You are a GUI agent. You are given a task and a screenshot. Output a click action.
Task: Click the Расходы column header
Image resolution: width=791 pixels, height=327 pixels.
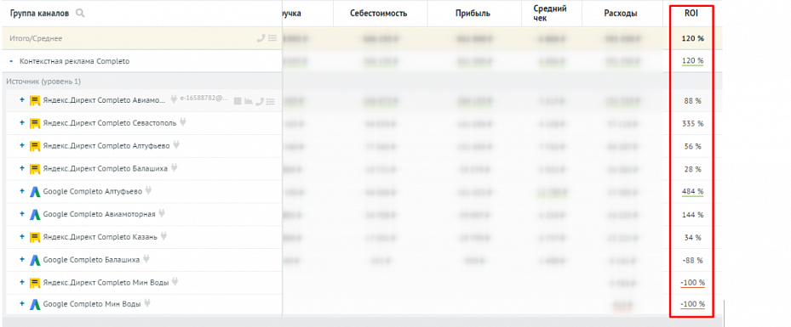click(x=620, y=14)
